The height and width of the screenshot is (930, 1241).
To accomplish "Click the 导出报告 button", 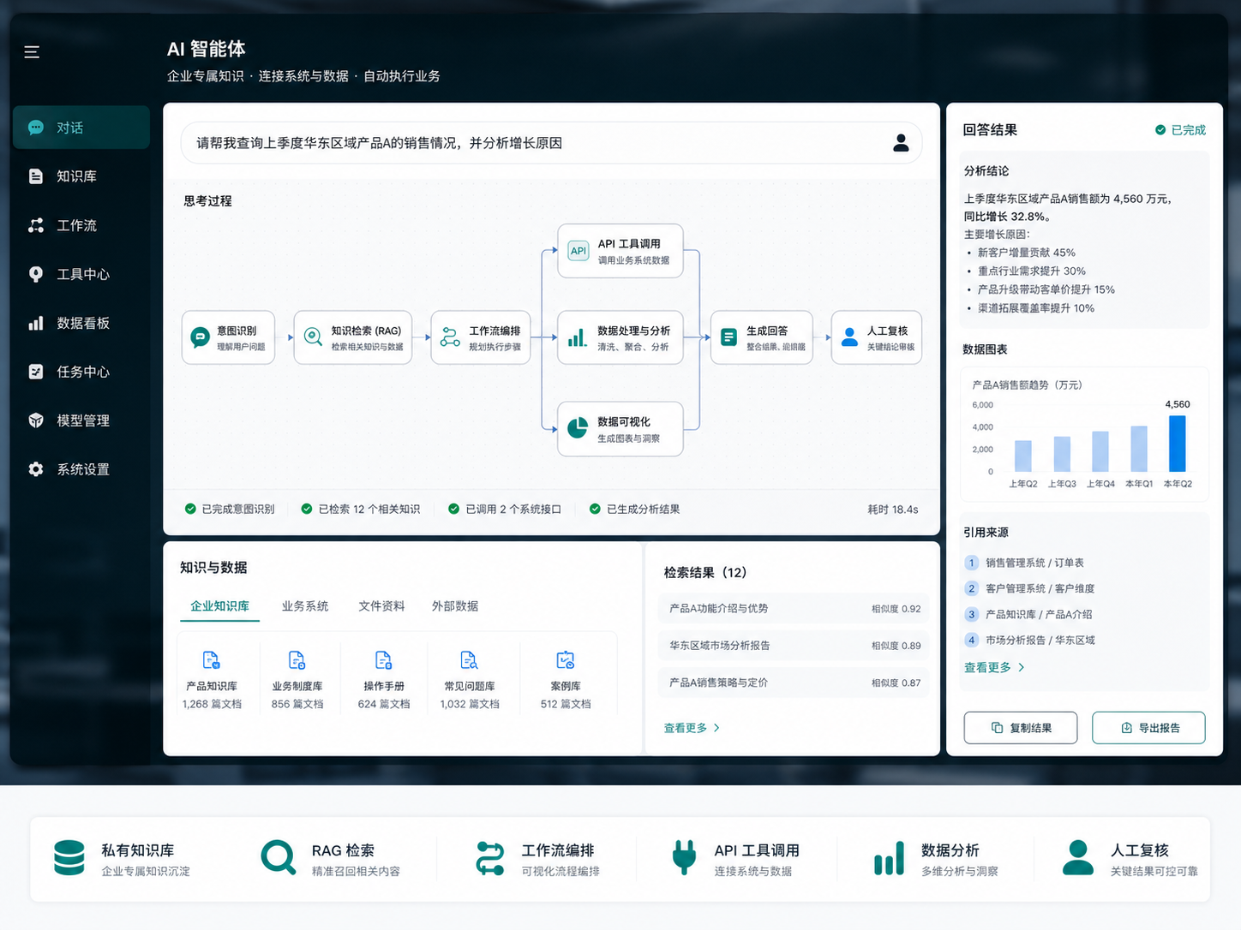I will click(x=1148, y=728).
